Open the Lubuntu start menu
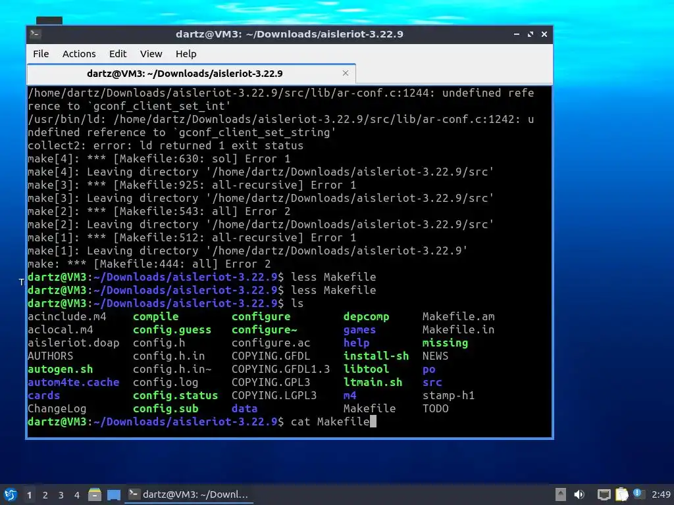The image size is (674, 505). [11, 494]
